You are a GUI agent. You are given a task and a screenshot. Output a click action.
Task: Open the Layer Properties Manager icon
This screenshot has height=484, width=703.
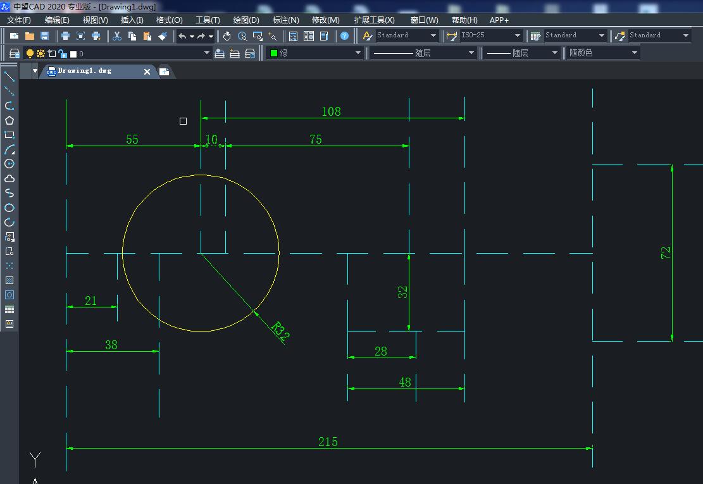pyautogui.click(x=15, y=54)
